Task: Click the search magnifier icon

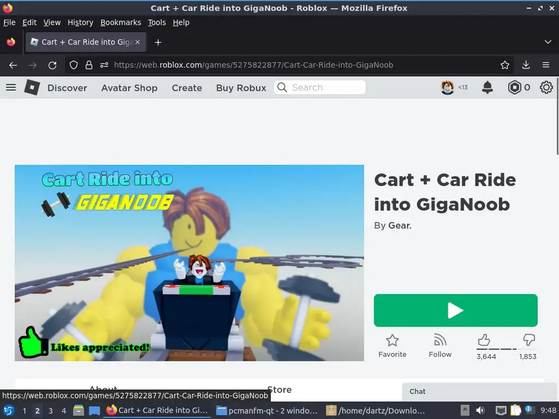Action: 282,87
